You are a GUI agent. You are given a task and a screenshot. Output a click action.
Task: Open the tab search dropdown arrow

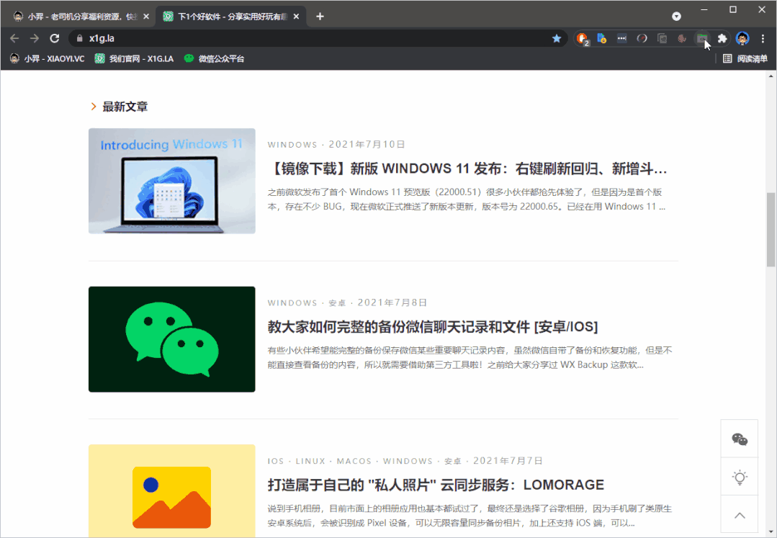[x=676, y=16]
